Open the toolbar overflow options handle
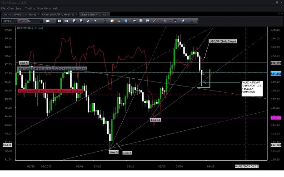 click(x=197, y=21)
